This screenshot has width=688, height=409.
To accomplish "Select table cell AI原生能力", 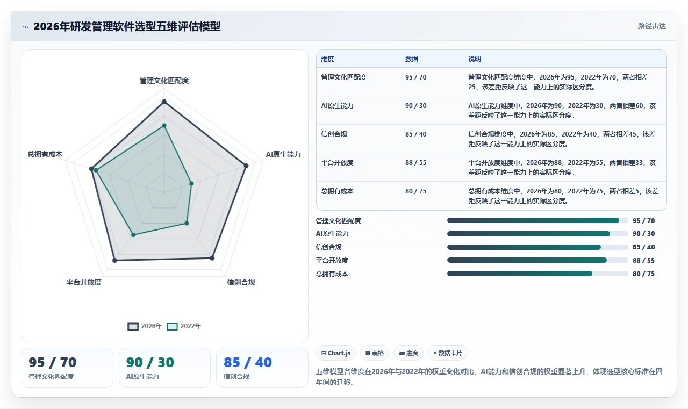I will point(338,106).
